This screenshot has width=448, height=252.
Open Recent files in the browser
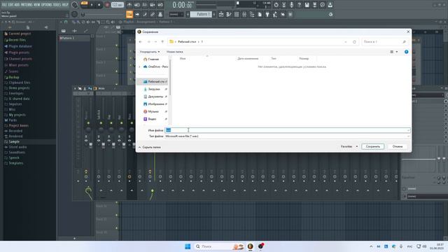pos(17,40)
